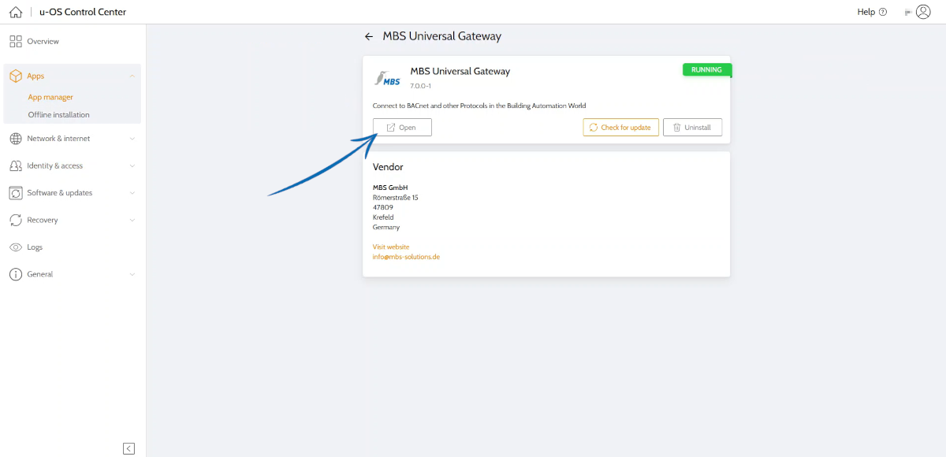Image resolution: width=946 pixels, height=457 pixels.
Task: Click the Help question mark icon
Action: (x=883, y=13)
